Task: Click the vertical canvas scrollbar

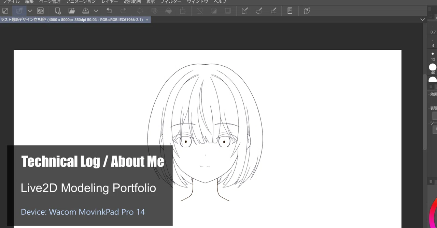Action: click(x=425, y=112)
